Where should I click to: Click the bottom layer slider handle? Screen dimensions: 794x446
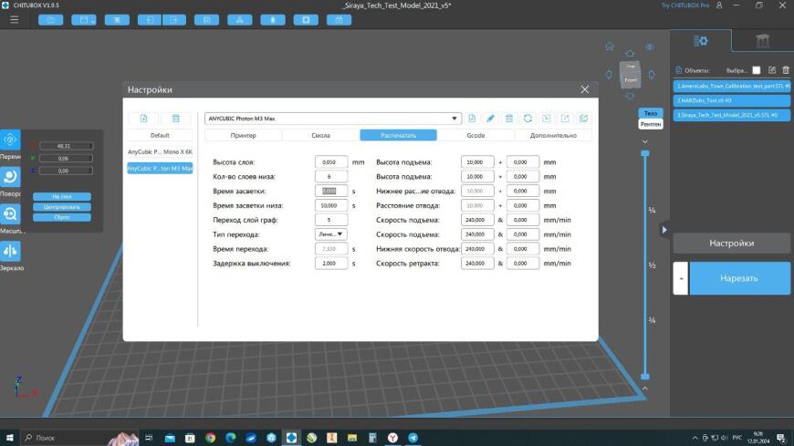coord(645,376)
